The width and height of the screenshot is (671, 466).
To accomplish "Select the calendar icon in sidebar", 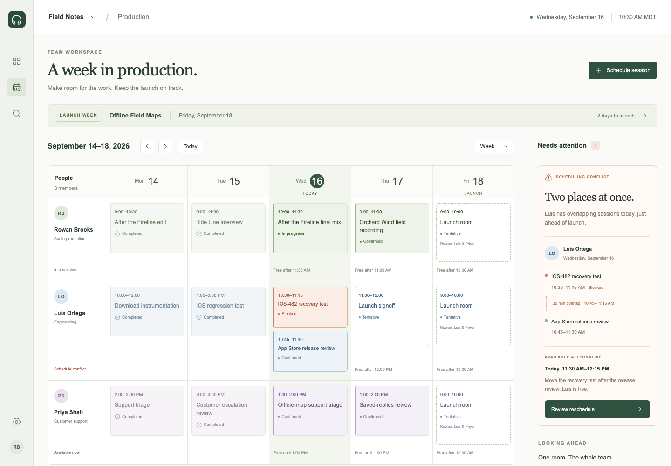I will click(17, 87).
